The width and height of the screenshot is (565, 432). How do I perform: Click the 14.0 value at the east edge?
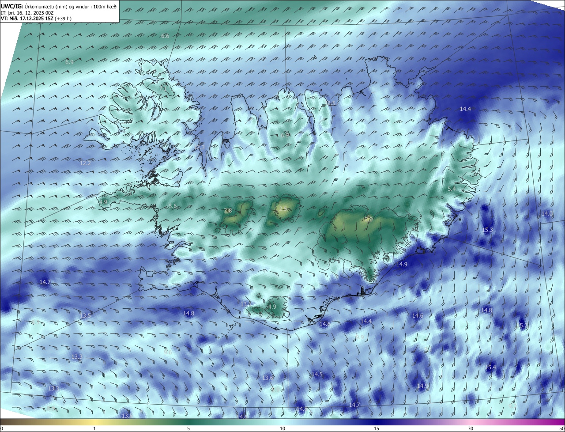pyautogui.click(x=547, y=213)
